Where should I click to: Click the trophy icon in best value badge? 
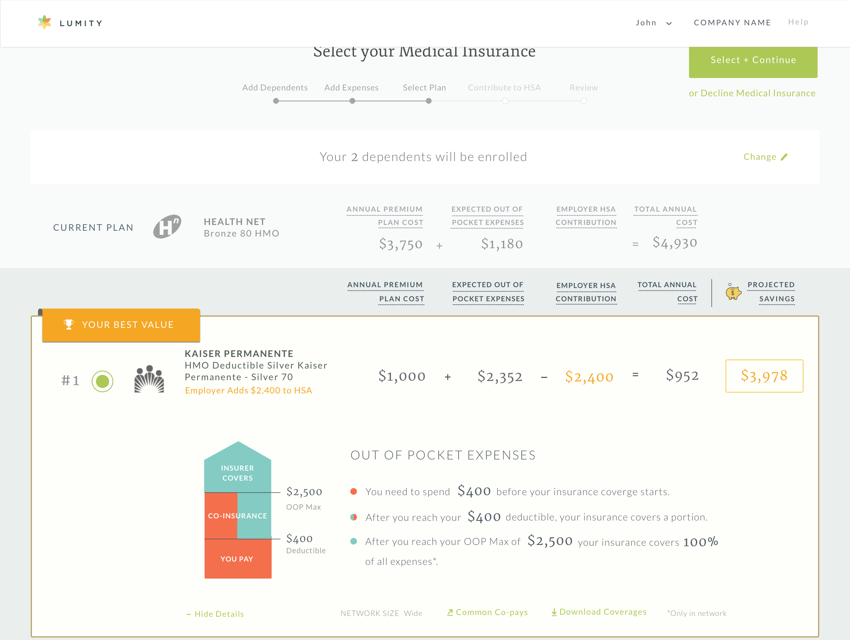click(69, 325)
